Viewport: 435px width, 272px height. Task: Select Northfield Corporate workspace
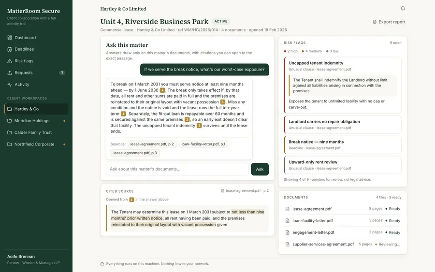pyautogui.click(x=36, y=144)
